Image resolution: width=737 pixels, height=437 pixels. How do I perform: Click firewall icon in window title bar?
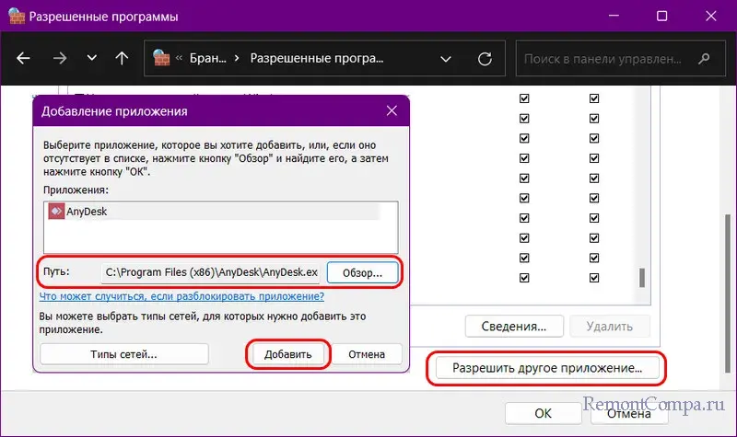(17, 16)
